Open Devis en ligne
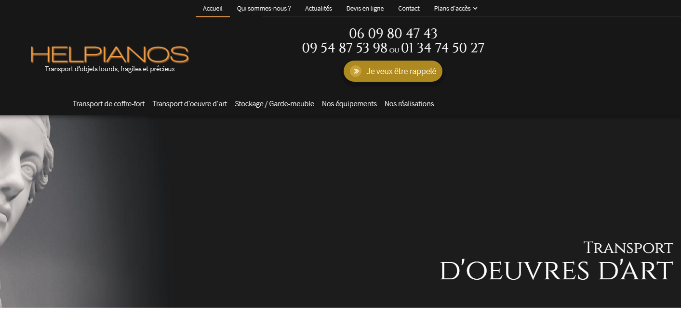 365,8
